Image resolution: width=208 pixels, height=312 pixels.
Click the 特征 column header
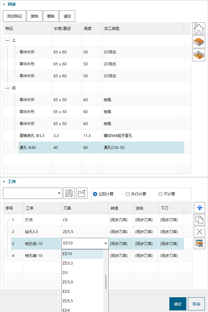click(28, 29)
